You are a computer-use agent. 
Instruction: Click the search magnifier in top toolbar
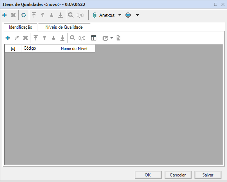pyautogui.click(x=70, y=15)
